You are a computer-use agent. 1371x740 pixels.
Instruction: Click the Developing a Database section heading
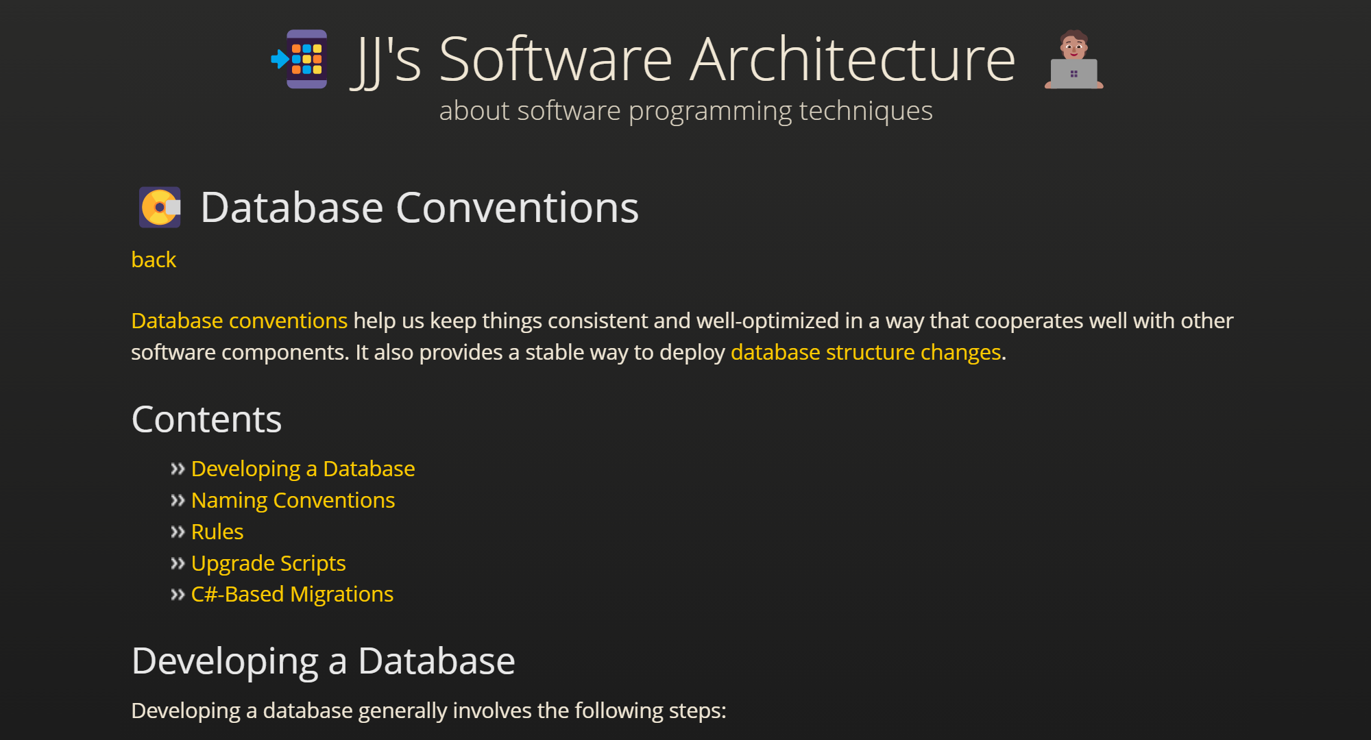tap(324, 660)
